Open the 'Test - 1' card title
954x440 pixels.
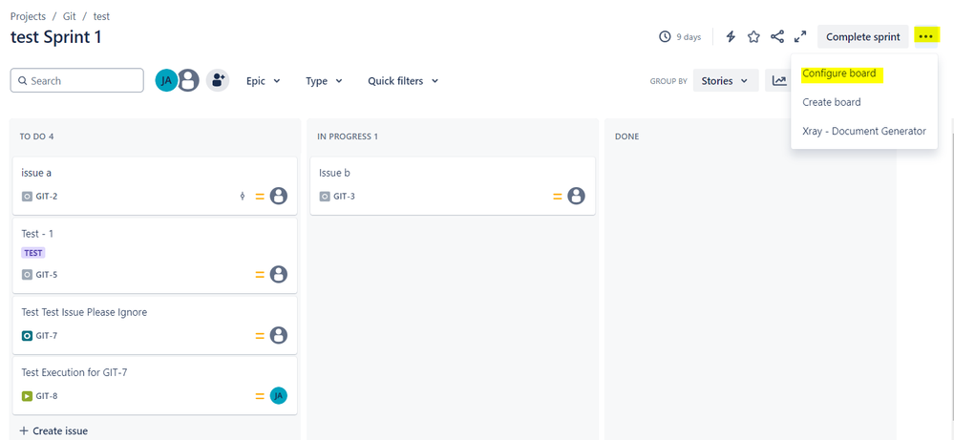(x=37, y=234)
